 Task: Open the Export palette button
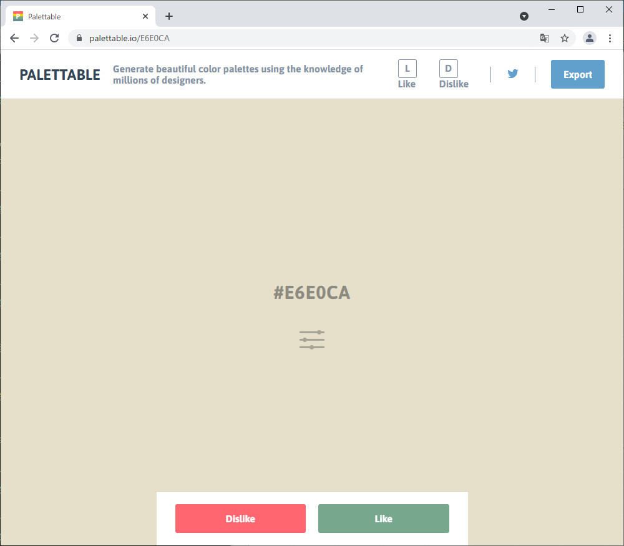(x=577, y=74)
